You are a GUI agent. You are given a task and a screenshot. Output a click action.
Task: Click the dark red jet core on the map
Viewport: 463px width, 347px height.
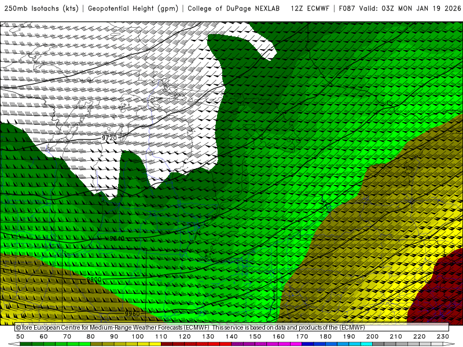(440, 292)
